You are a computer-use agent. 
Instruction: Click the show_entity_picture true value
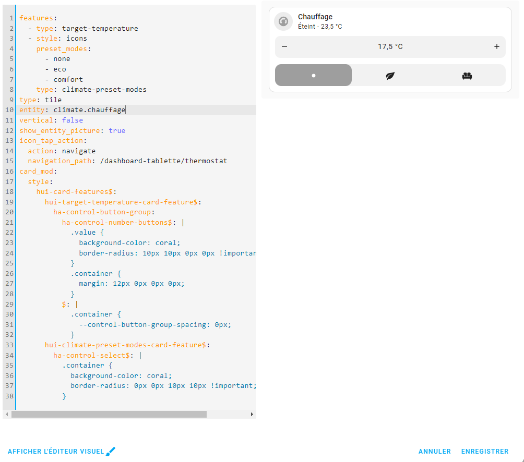tap(117, 130)
